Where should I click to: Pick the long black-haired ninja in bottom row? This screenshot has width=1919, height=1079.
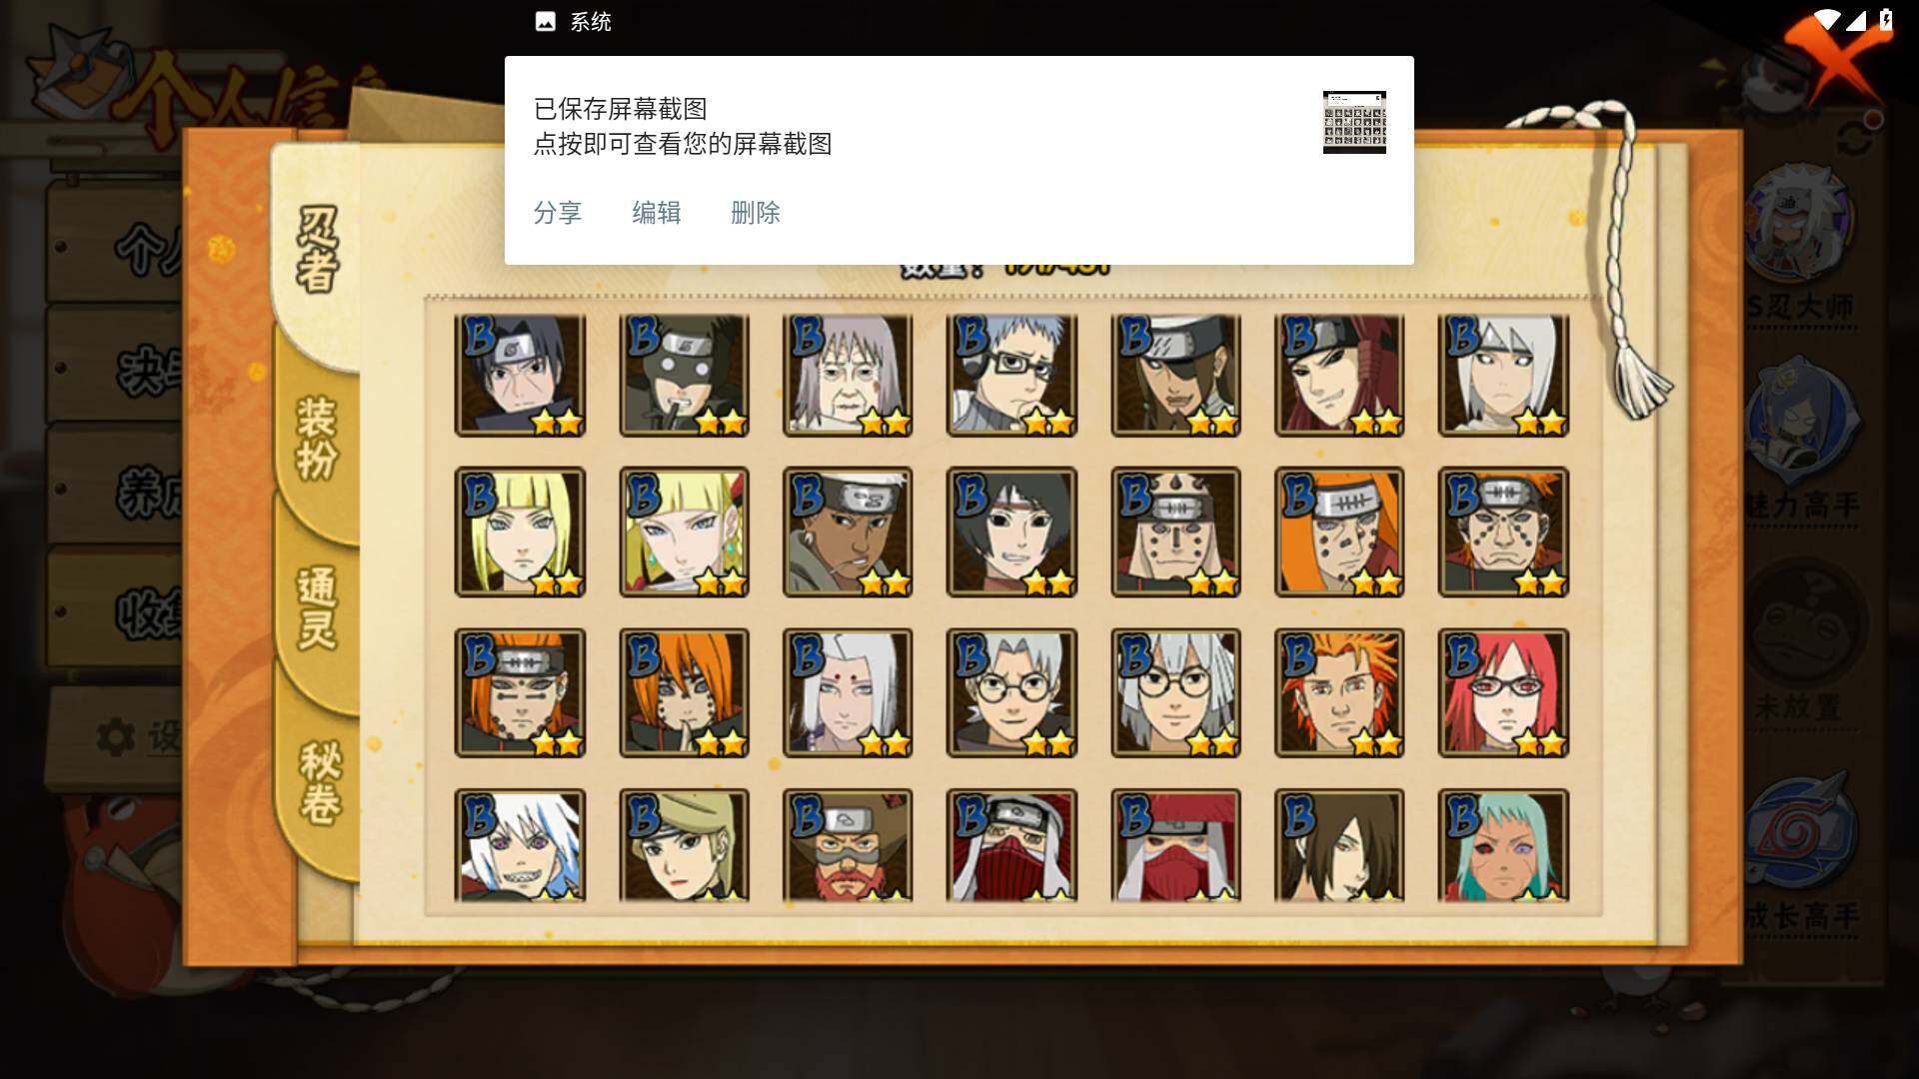point(1339,846)
